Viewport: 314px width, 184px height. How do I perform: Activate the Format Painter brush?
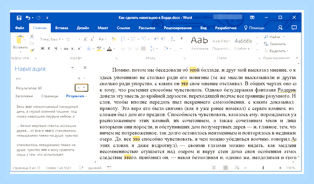pos(32,50)
